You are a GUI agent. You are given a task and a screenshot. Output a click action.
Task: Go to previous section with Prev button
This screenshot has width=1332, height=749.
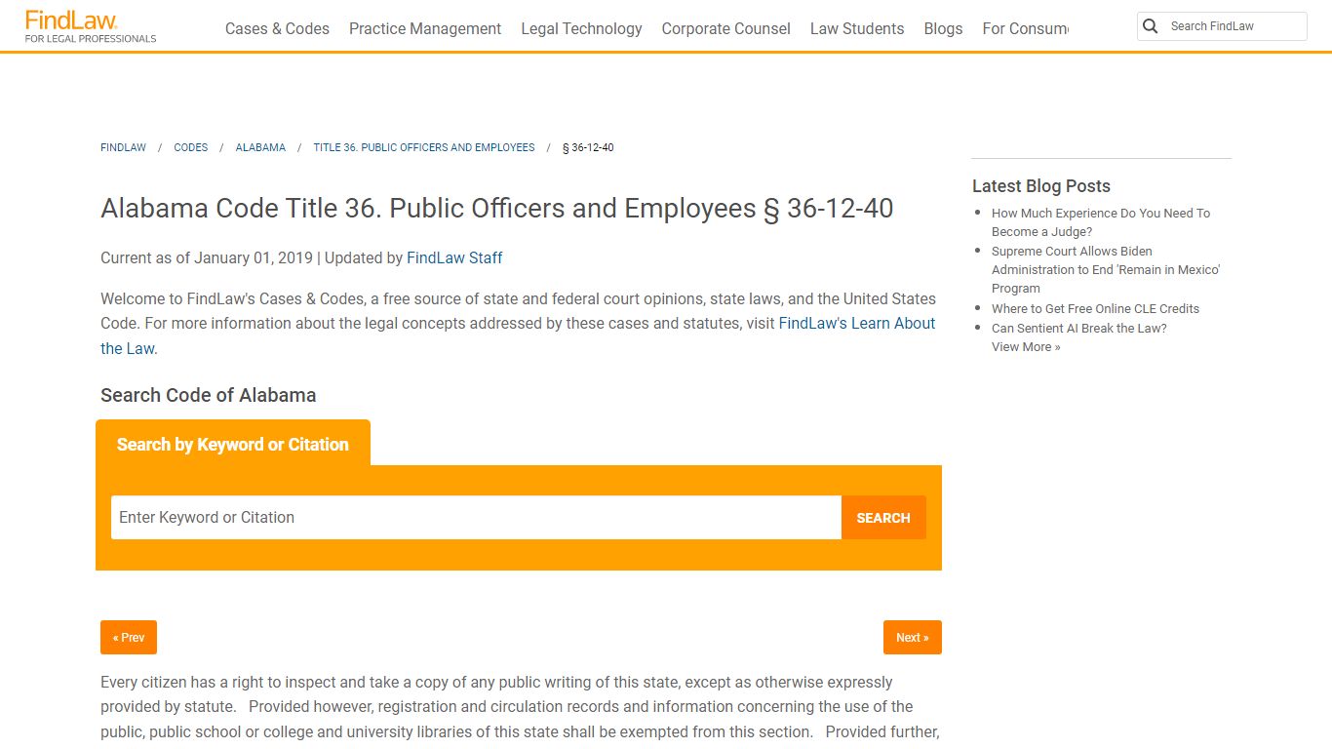coord(129,637)
